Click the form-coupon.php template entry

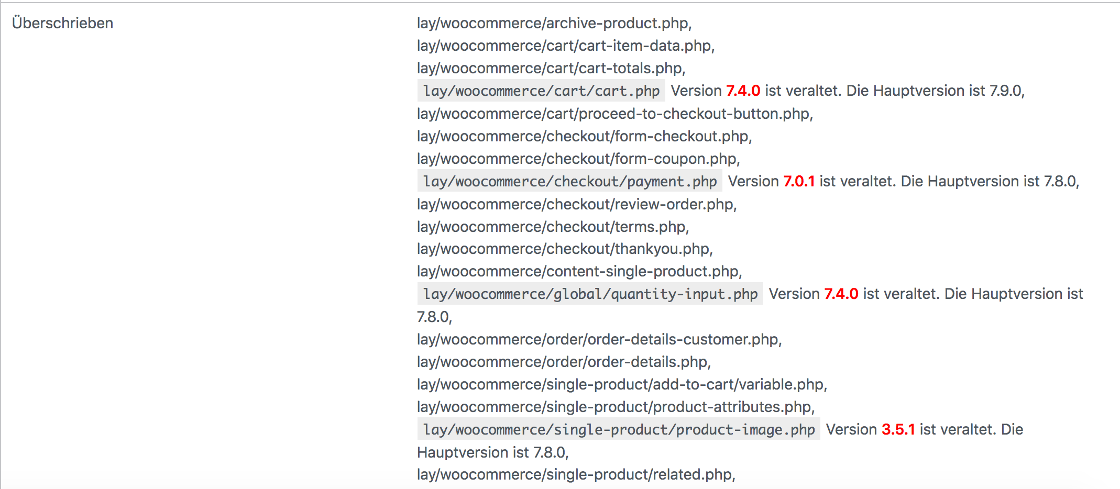[x=578, y=159]
